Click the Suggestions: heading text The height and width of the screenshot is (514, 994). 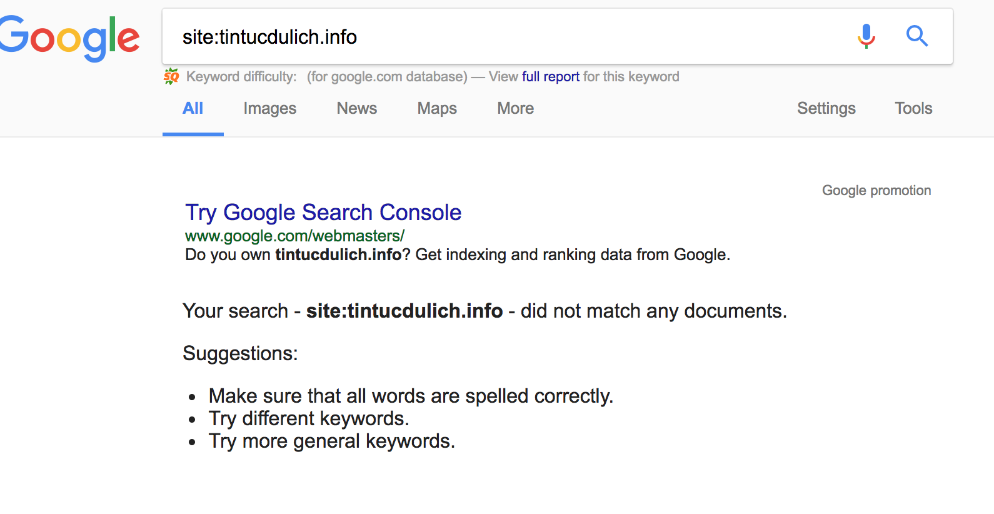240,353
